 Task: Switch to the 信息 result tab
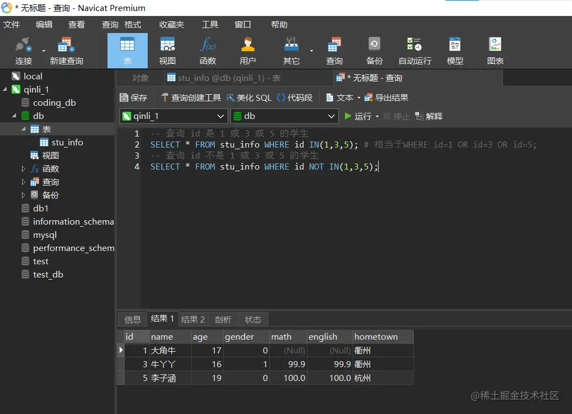point(132,320)
